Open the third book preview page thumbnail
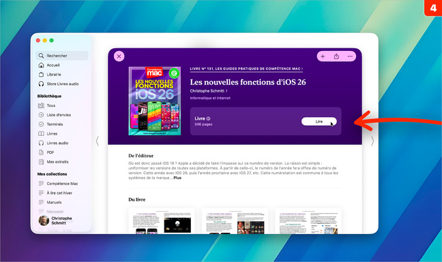Viewport: 442px width, 262px height. tap(308, 221)
